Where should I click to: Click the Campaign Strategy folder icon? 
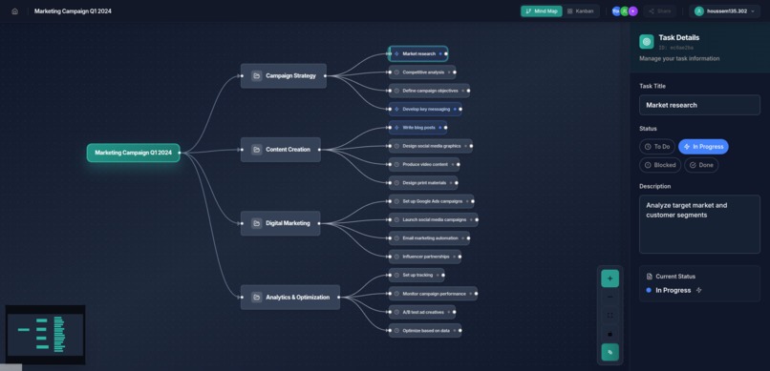pos(256,76)
